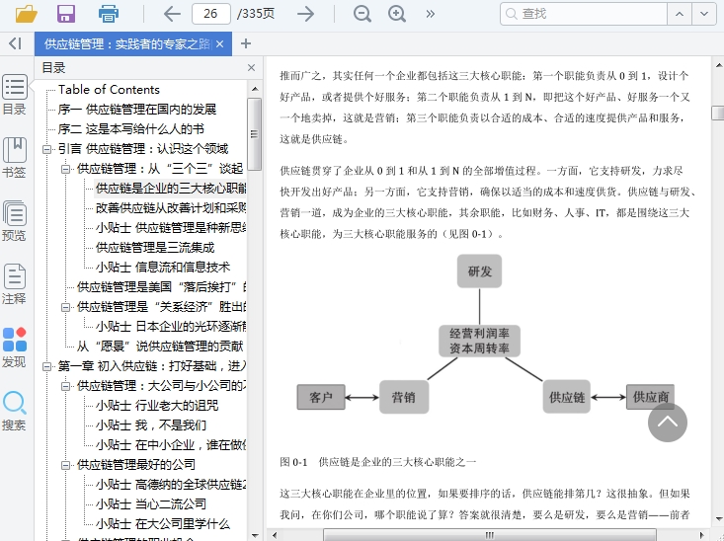The height and width of the screenshot is (541, 724).
Task: Select Table of Contents entry
Action: coord(109,90)
